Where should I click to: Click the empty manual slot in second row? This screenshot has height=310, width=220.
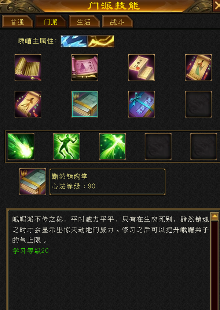[x=198, y=104]
